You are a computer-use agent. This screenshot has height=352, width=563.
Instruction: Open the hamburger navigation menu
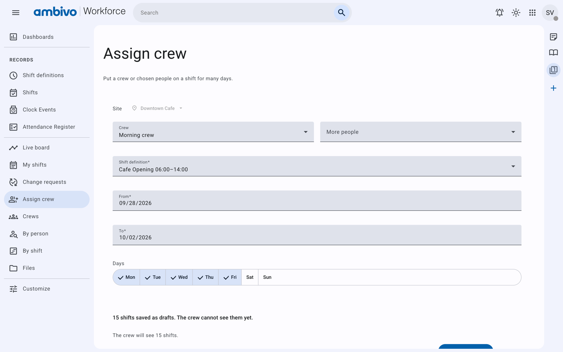pos(16,13)
